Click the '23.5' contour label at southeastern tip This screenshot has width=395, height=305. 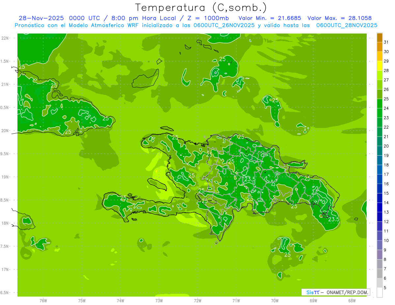333,219
